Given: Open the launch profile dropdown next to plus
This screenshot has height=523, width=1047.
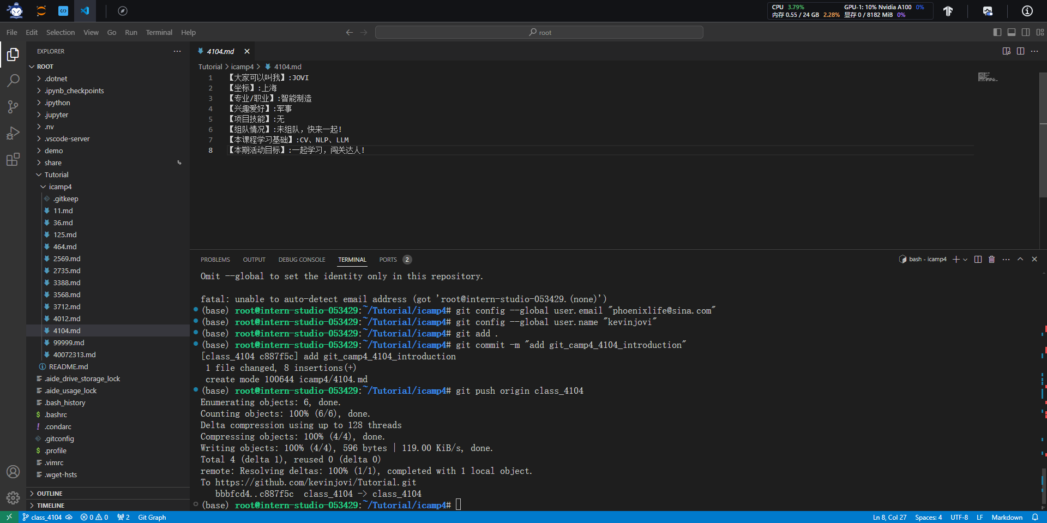Looking at the screenshot, I should click(965, 260).
